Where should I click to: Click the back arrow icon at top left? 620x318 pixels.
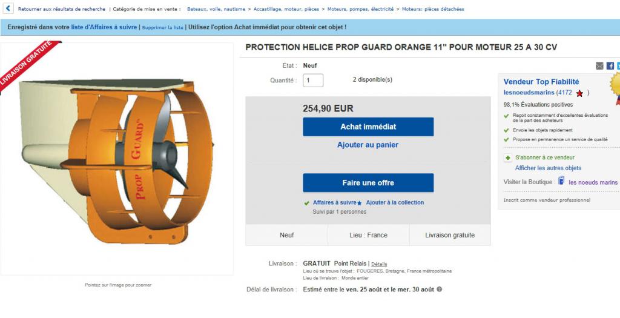8,8
